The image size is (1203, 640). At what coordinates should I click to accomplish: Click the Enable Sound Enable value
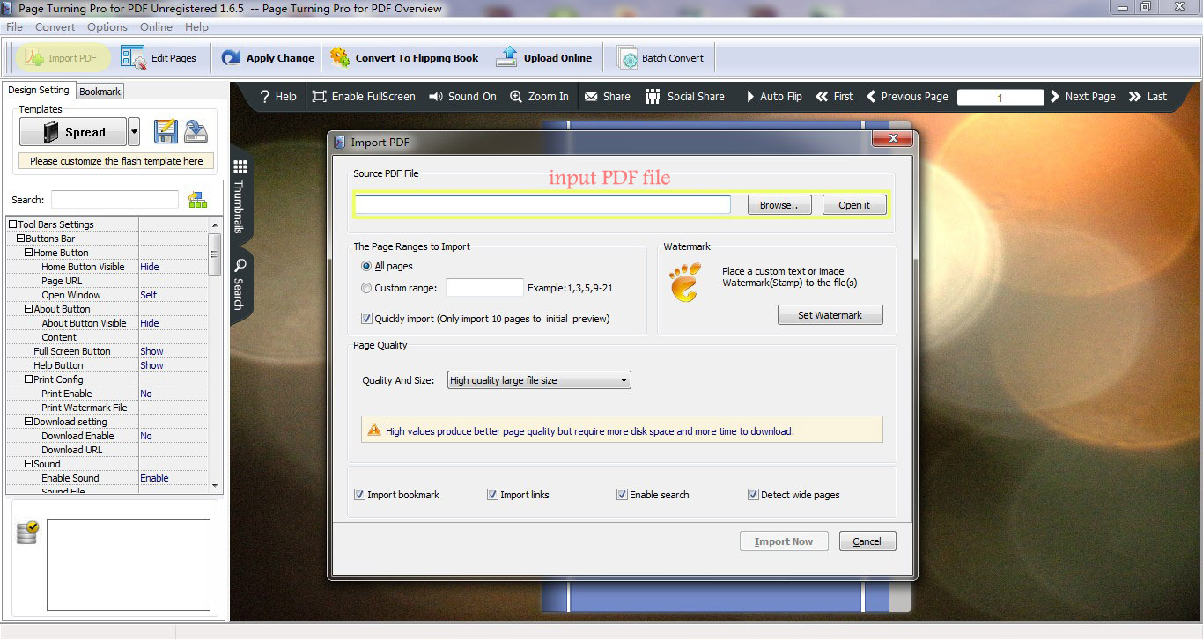point(154,478)
